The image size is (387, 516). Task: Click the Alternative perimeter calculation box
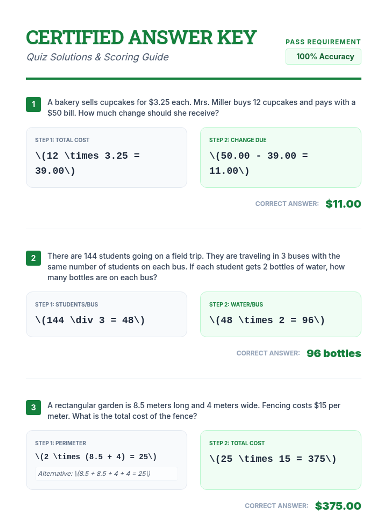(x=106, y=473)
